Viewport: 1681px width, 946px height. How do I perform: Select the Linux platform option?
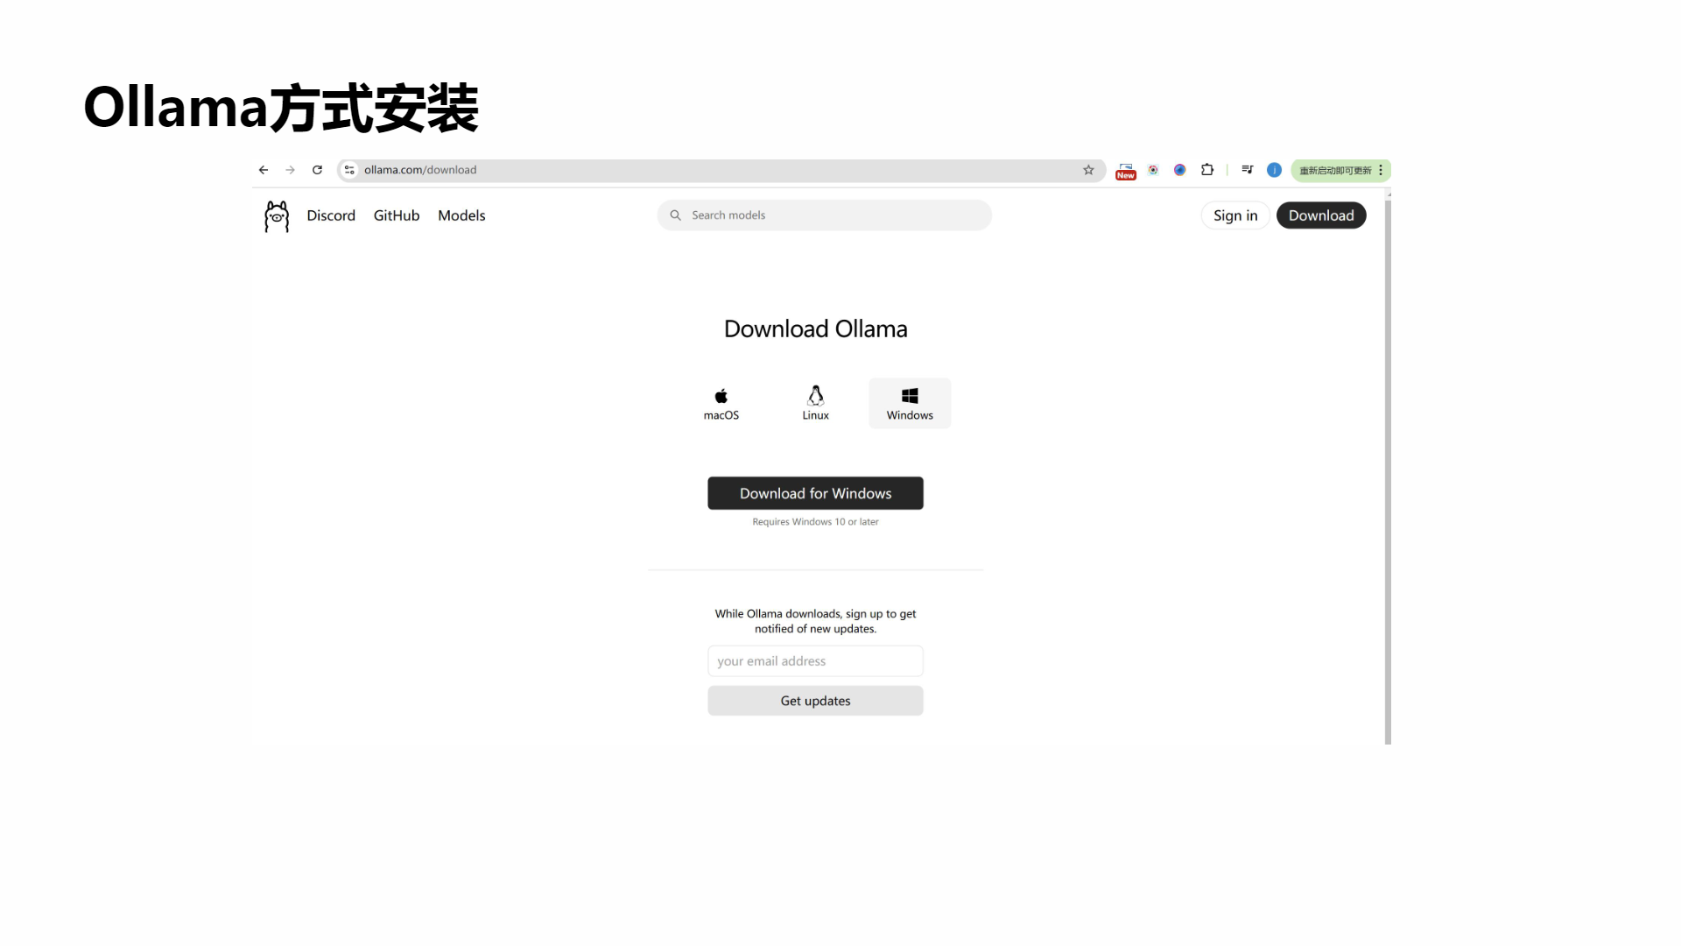tap(815, 404)
